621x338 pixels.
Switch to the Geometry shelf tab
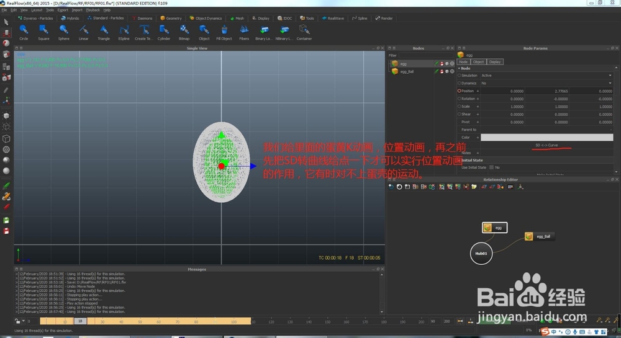coord(171,18)
